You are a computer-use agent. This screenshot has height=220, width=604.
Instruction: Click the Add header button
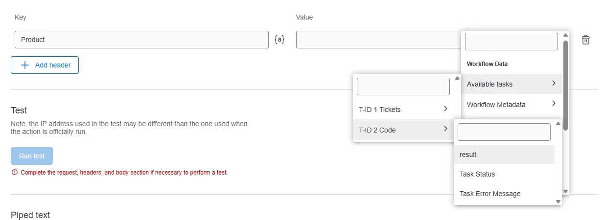click(45, 65)
